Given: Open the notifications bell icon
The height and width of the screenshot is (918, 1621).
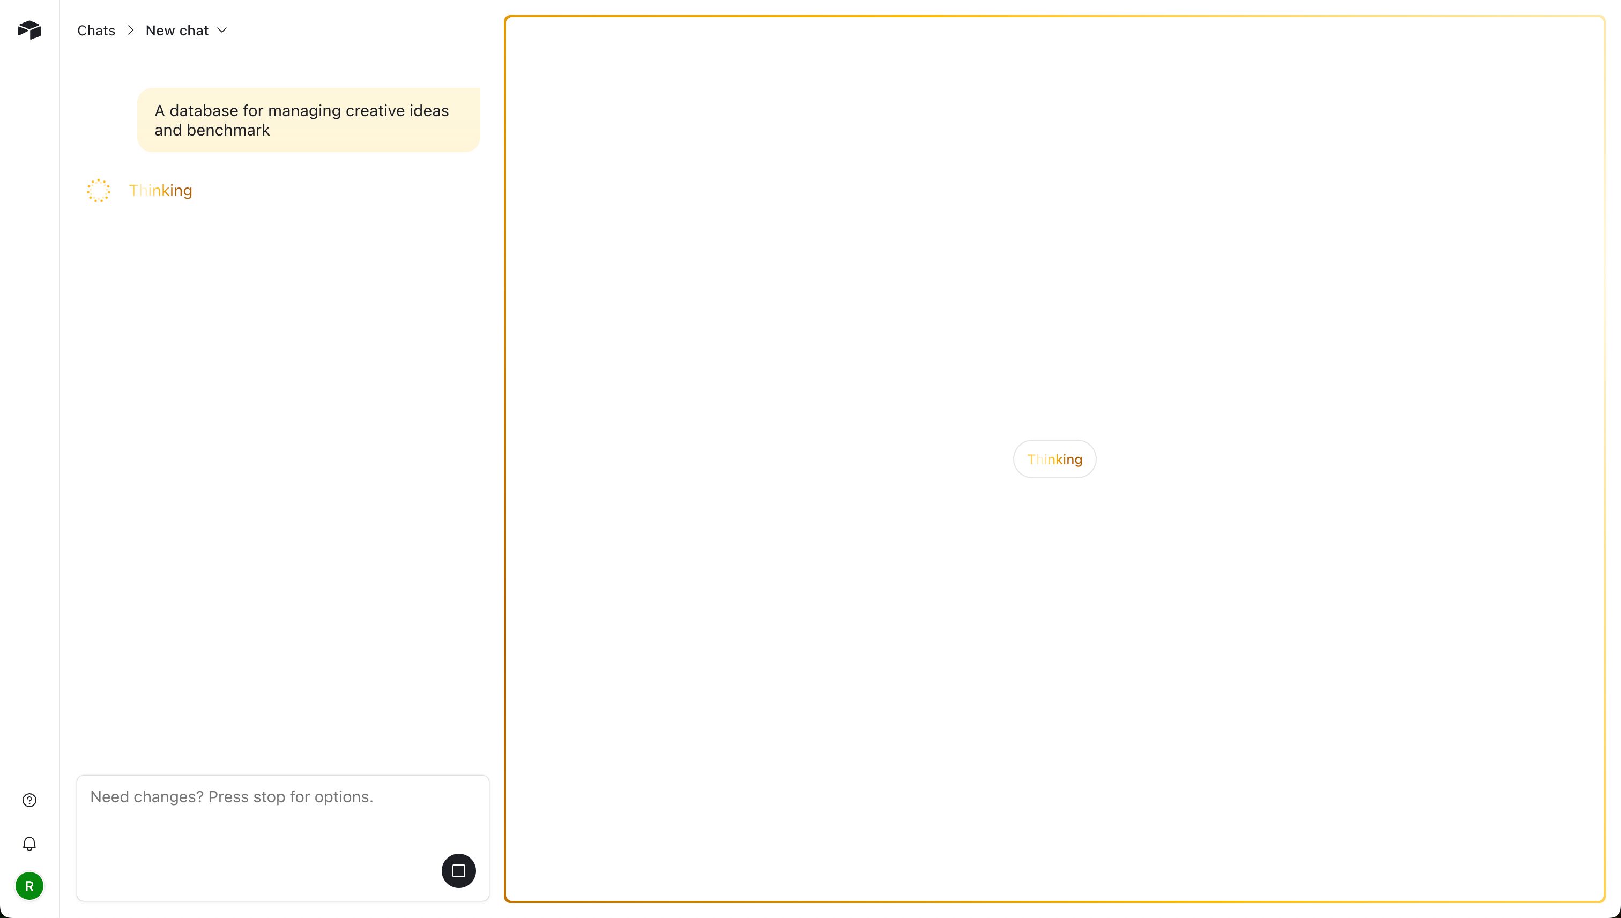Looking at the screenshot, I should point(29,844).
